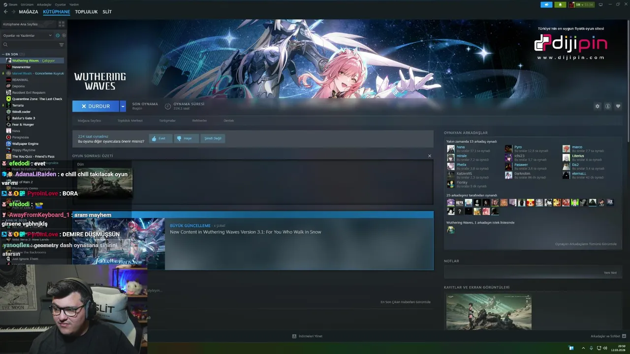Open Mağaza Sayfası link

[89, 120]
